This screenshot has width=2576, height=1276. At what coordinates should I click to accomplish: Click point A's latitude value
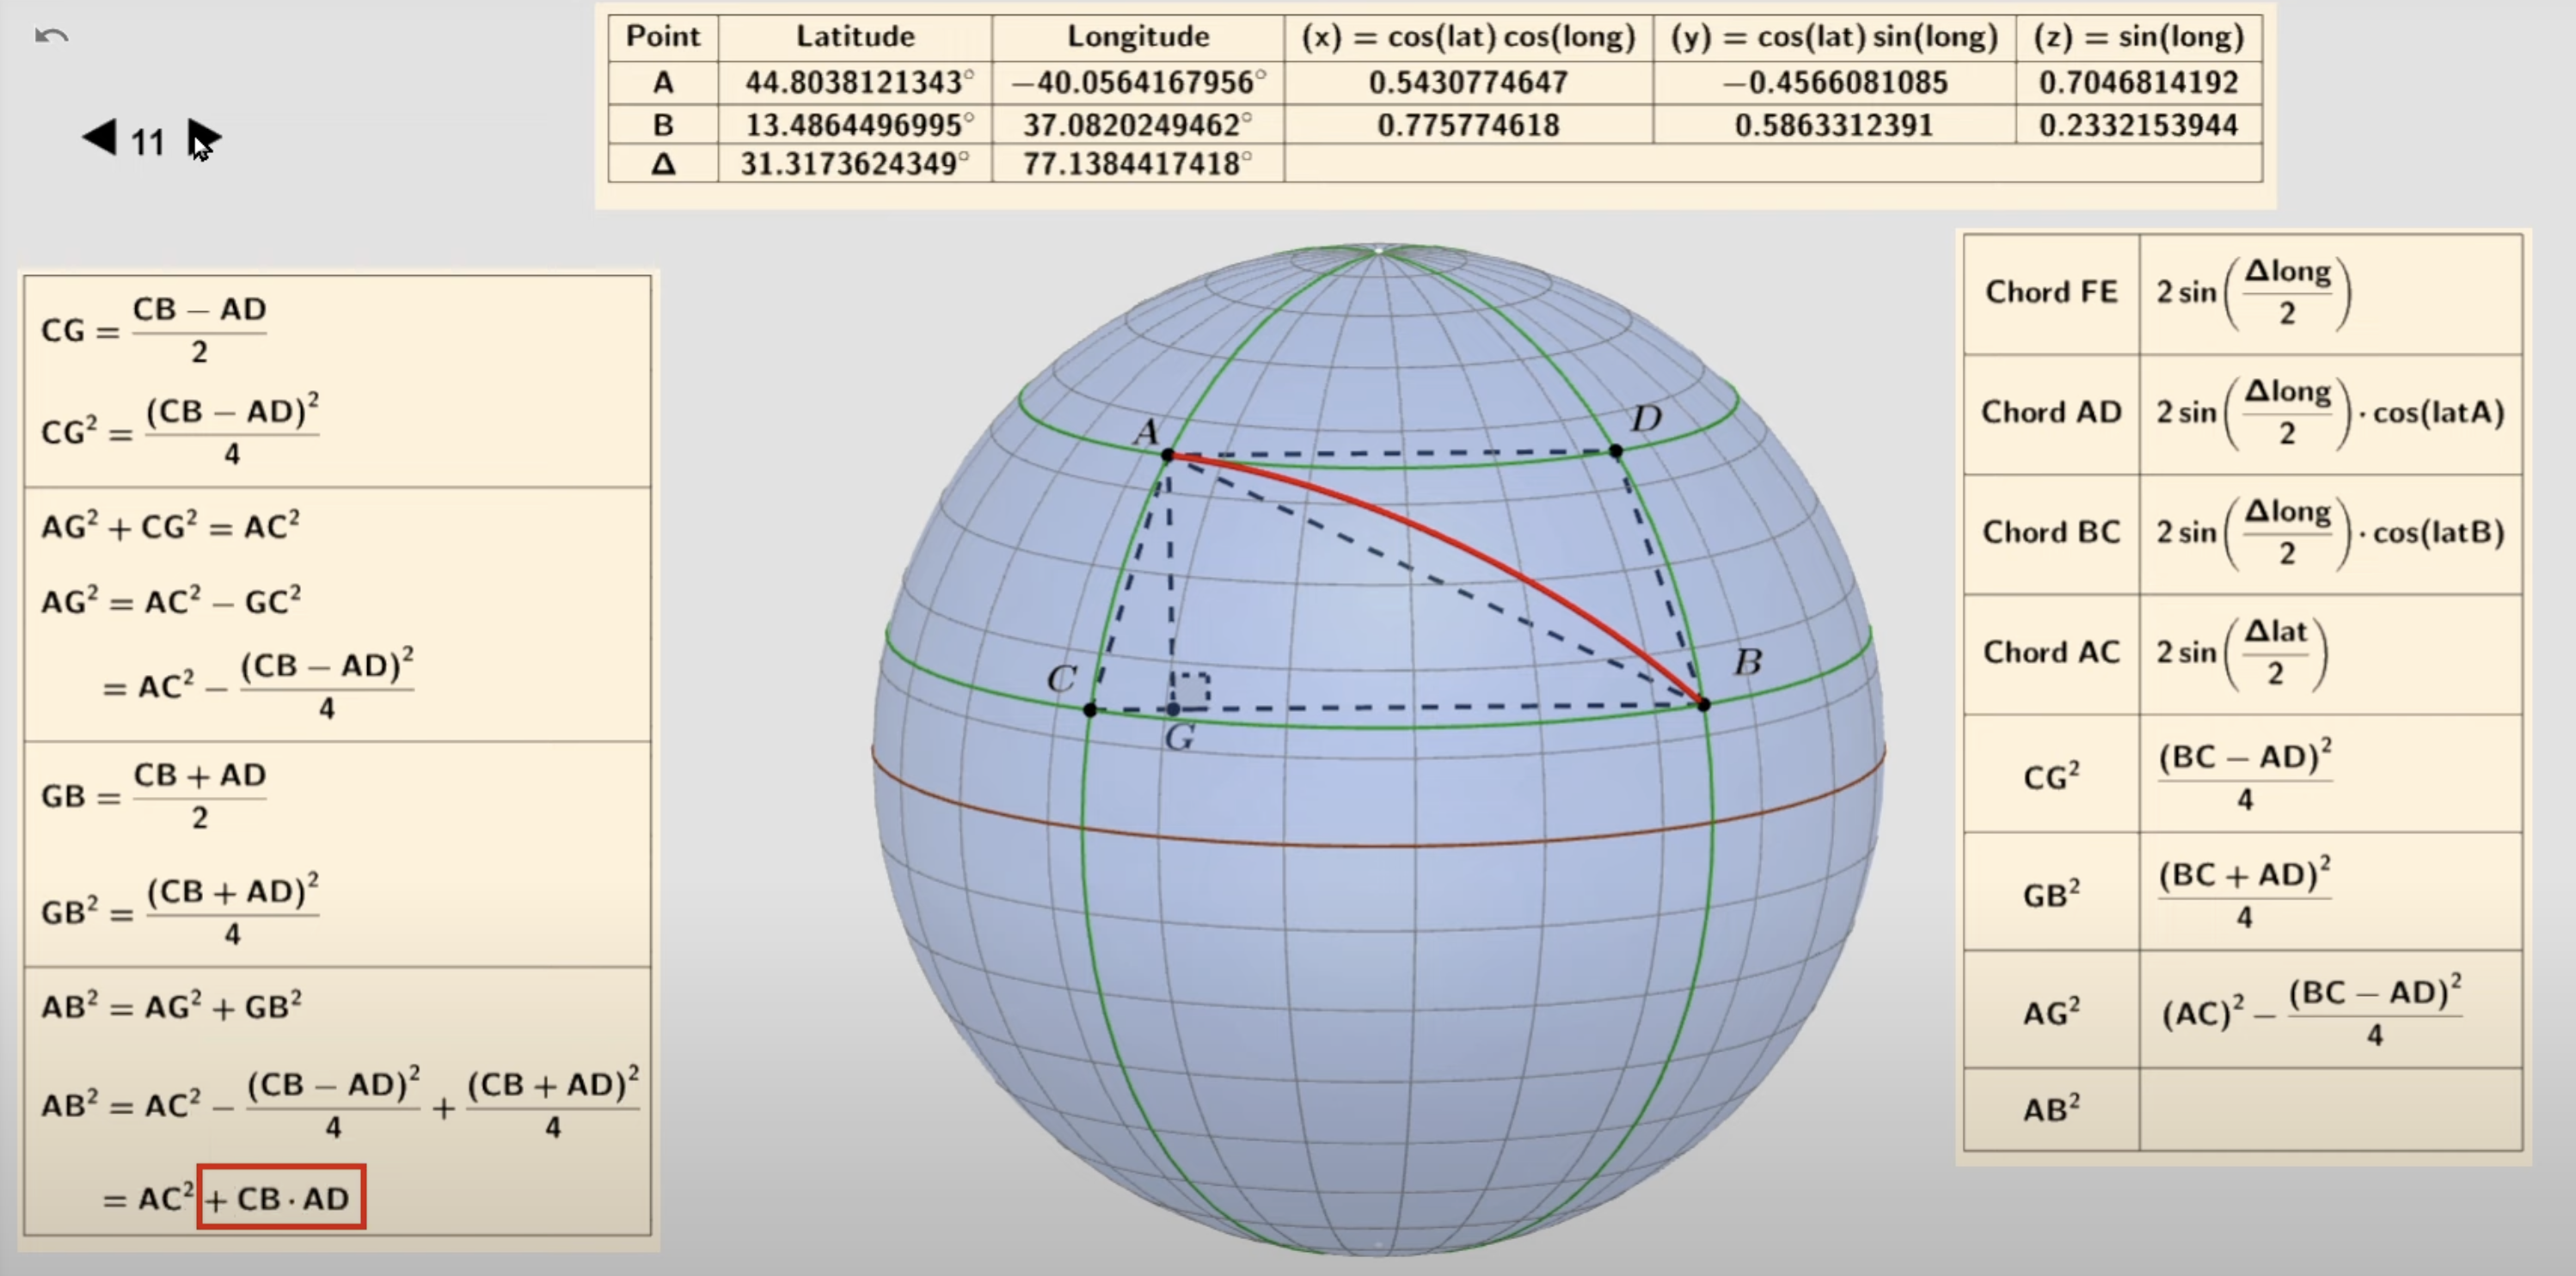pyautogui.click(x=855, y=82)
